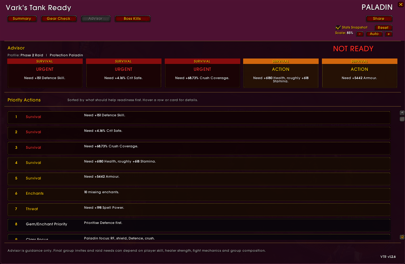405x264 pixels.
Task: Select the Advisor tab
Action: [x=96, y=18]
